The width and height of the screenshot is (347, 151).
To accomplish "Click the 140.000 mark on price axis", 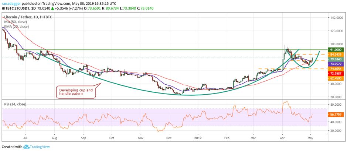I will [335, 17].
